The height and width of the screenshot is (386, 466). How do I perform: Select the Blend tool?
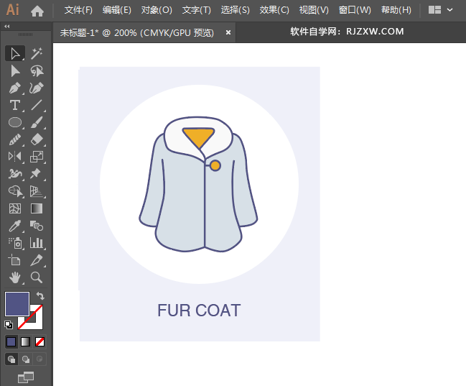[37, 226]
